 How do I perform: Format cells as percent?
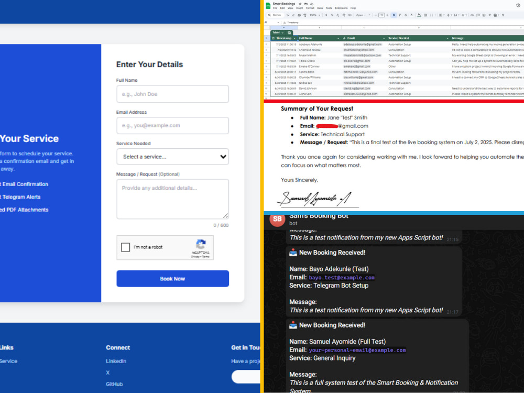click(x=332, y=15)
